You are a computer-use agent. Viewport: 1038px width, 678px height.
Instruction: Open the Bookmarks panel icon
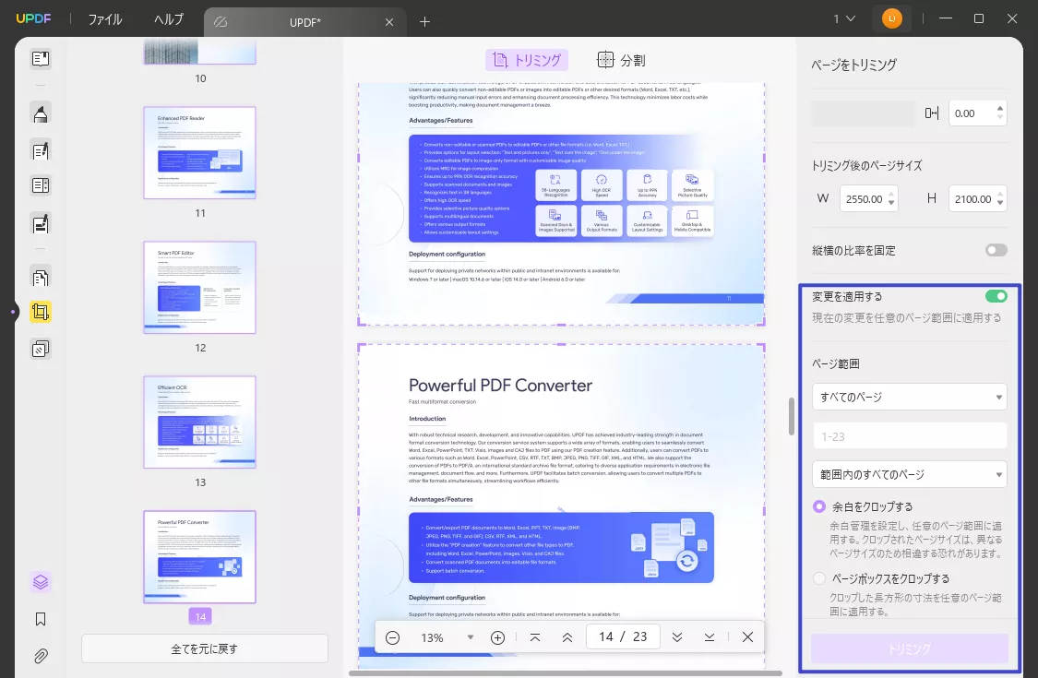coord(41,619)
